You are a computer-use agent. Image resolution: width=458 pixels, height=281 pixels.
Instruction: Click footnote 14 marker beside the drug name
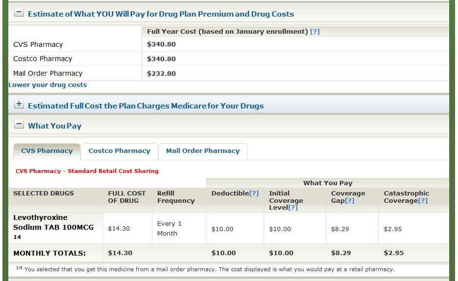[17, 237]
